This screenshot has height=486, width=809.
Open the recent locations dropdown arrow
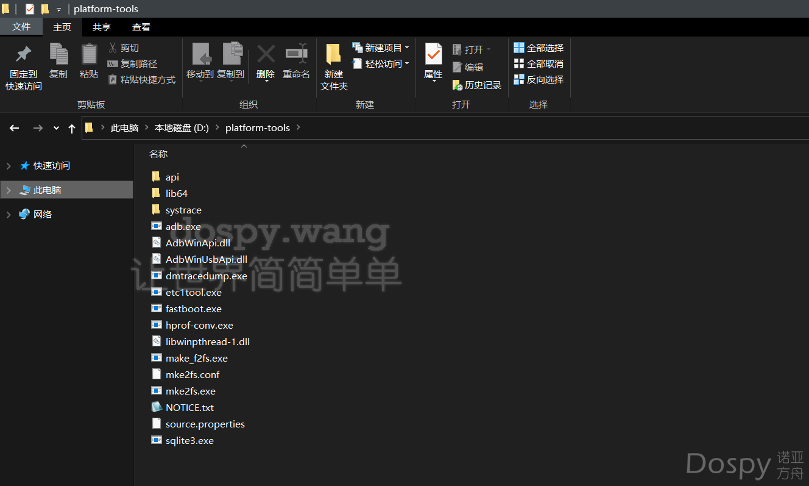click(x=56, y=128)
